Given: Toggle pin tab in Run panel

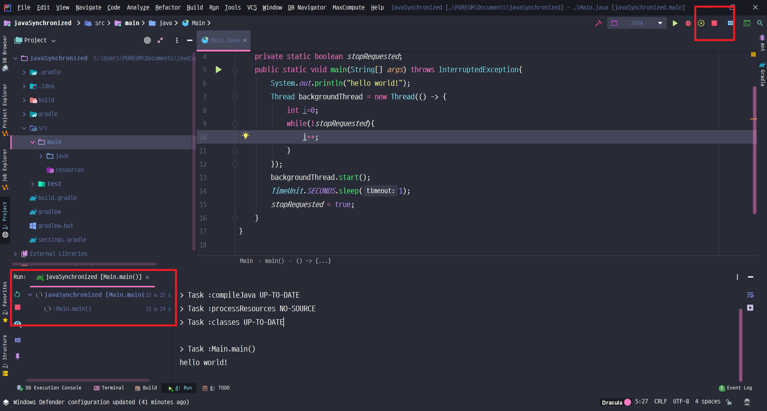Looking at the screenshot, I should (x=18, y=356).
